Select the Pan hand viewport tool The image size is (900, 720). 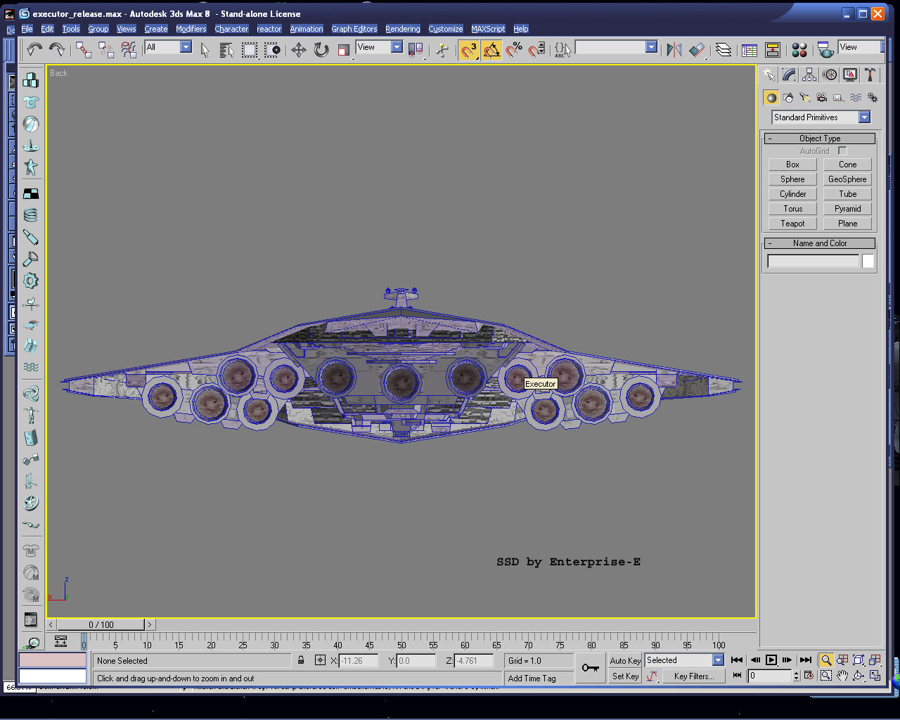point(842,676)
